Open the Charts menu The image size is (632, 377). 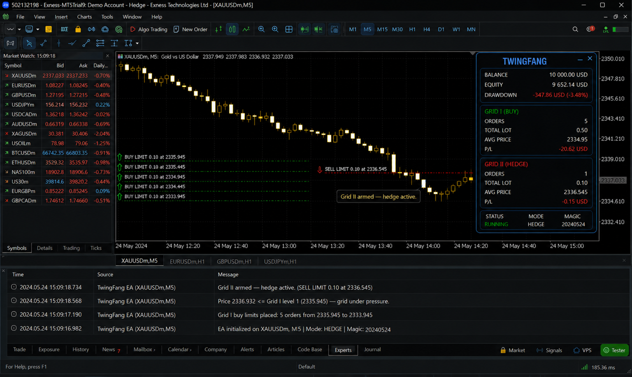coord(84,17)
